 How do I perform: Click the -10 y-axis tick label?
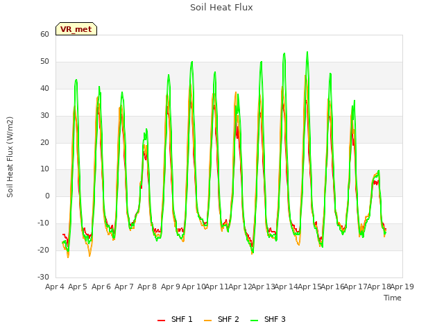[44, 223]
